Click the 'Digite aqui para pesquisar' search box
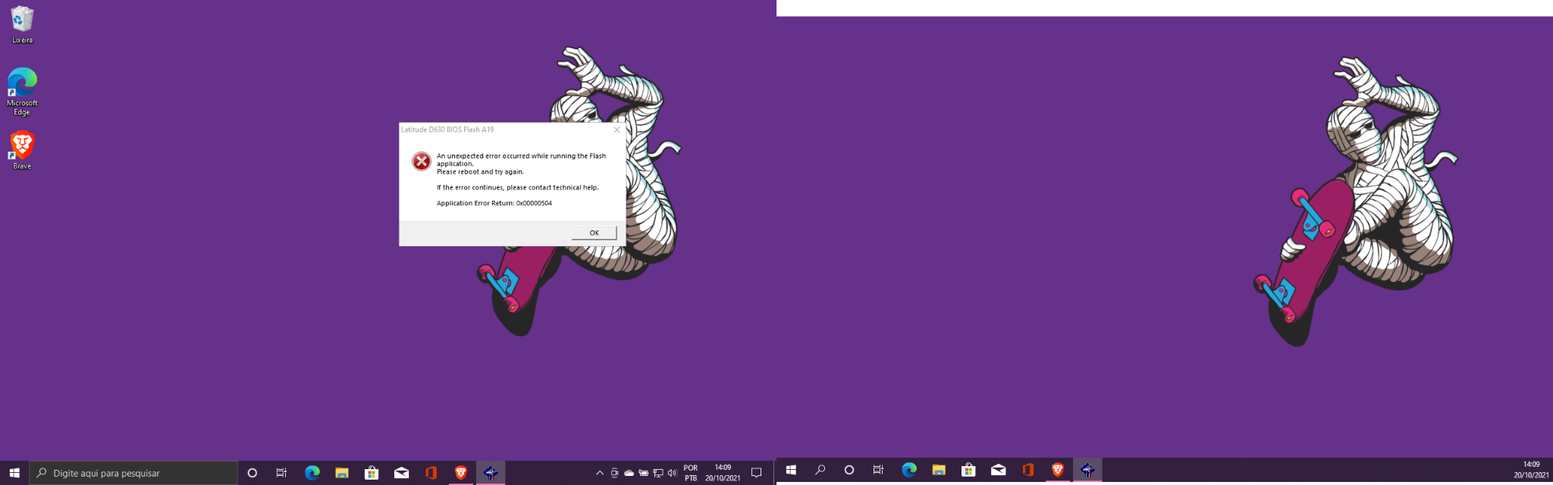Viewport: 1553px width, 485px height. 133,473
